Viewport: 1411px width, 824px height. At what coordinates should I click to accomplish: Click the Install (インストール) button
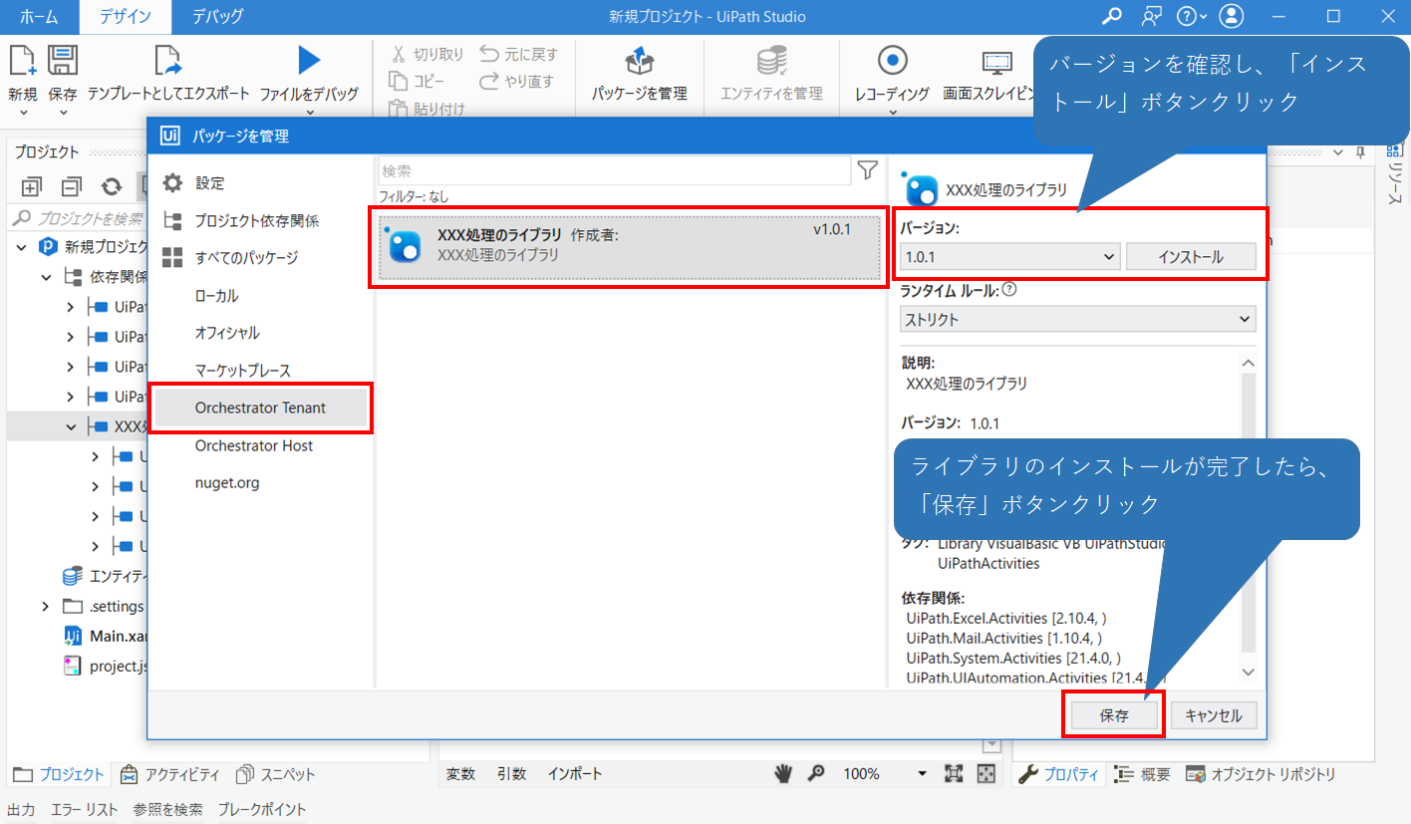[1191, 257]
